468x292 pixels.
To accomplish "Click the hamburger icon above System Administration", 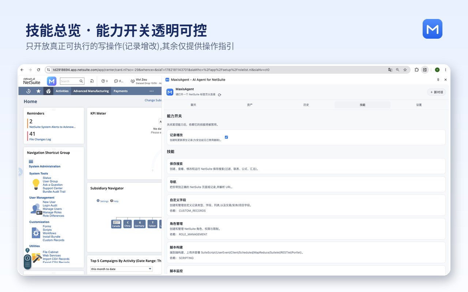I will point(31,162).
